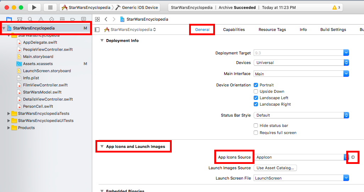Choose Generic iOS Device destination

137,7
